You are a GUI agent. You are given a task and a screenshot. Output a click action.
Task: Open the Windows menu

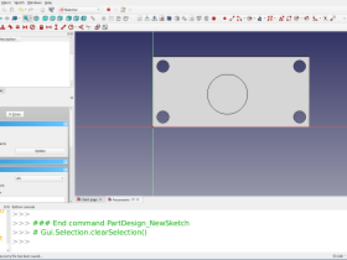tap(34, 3)
